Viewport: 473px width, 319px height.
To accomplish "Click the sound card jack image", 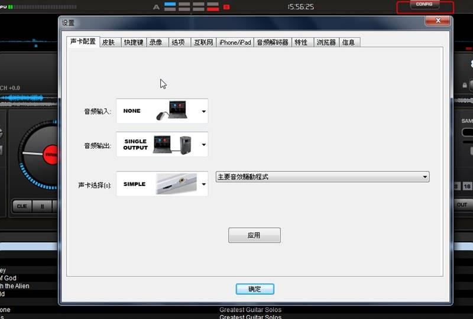I will pos(176,184).
